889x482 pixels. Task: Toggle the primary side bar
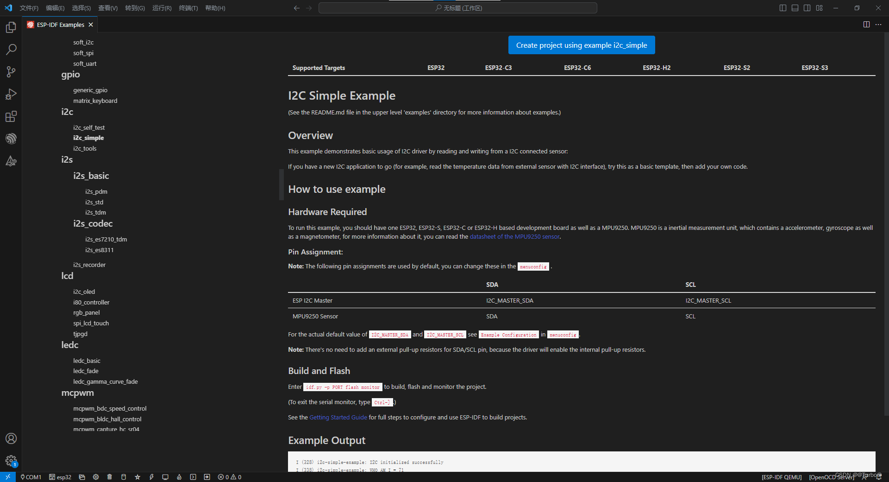(783, 8)
